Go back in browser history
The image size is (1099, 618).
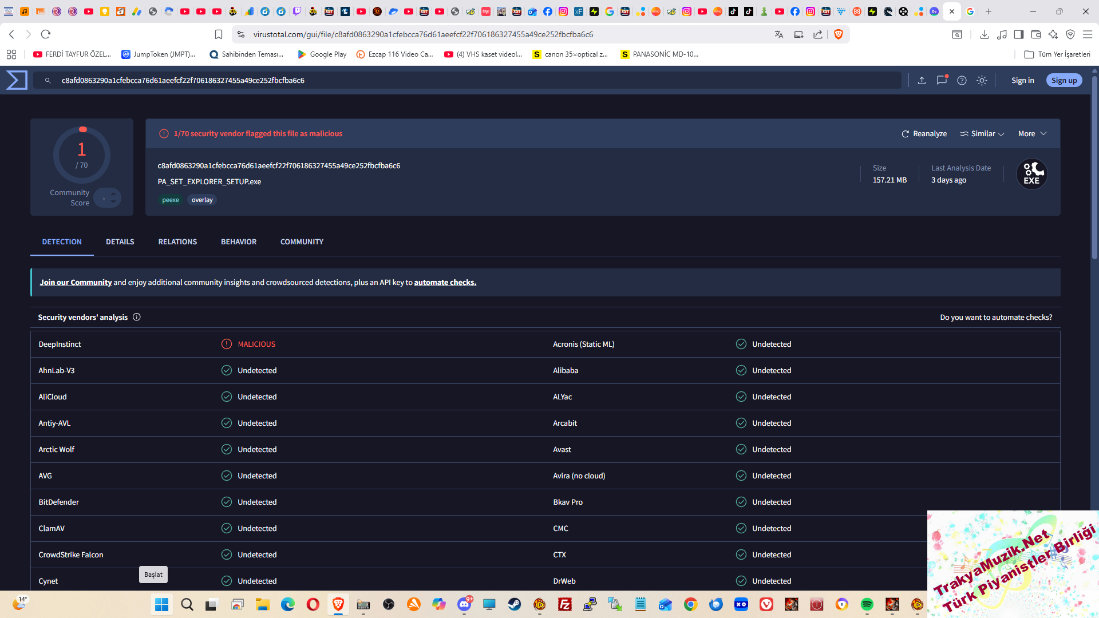pyautogui.click(x=11, y=35)
